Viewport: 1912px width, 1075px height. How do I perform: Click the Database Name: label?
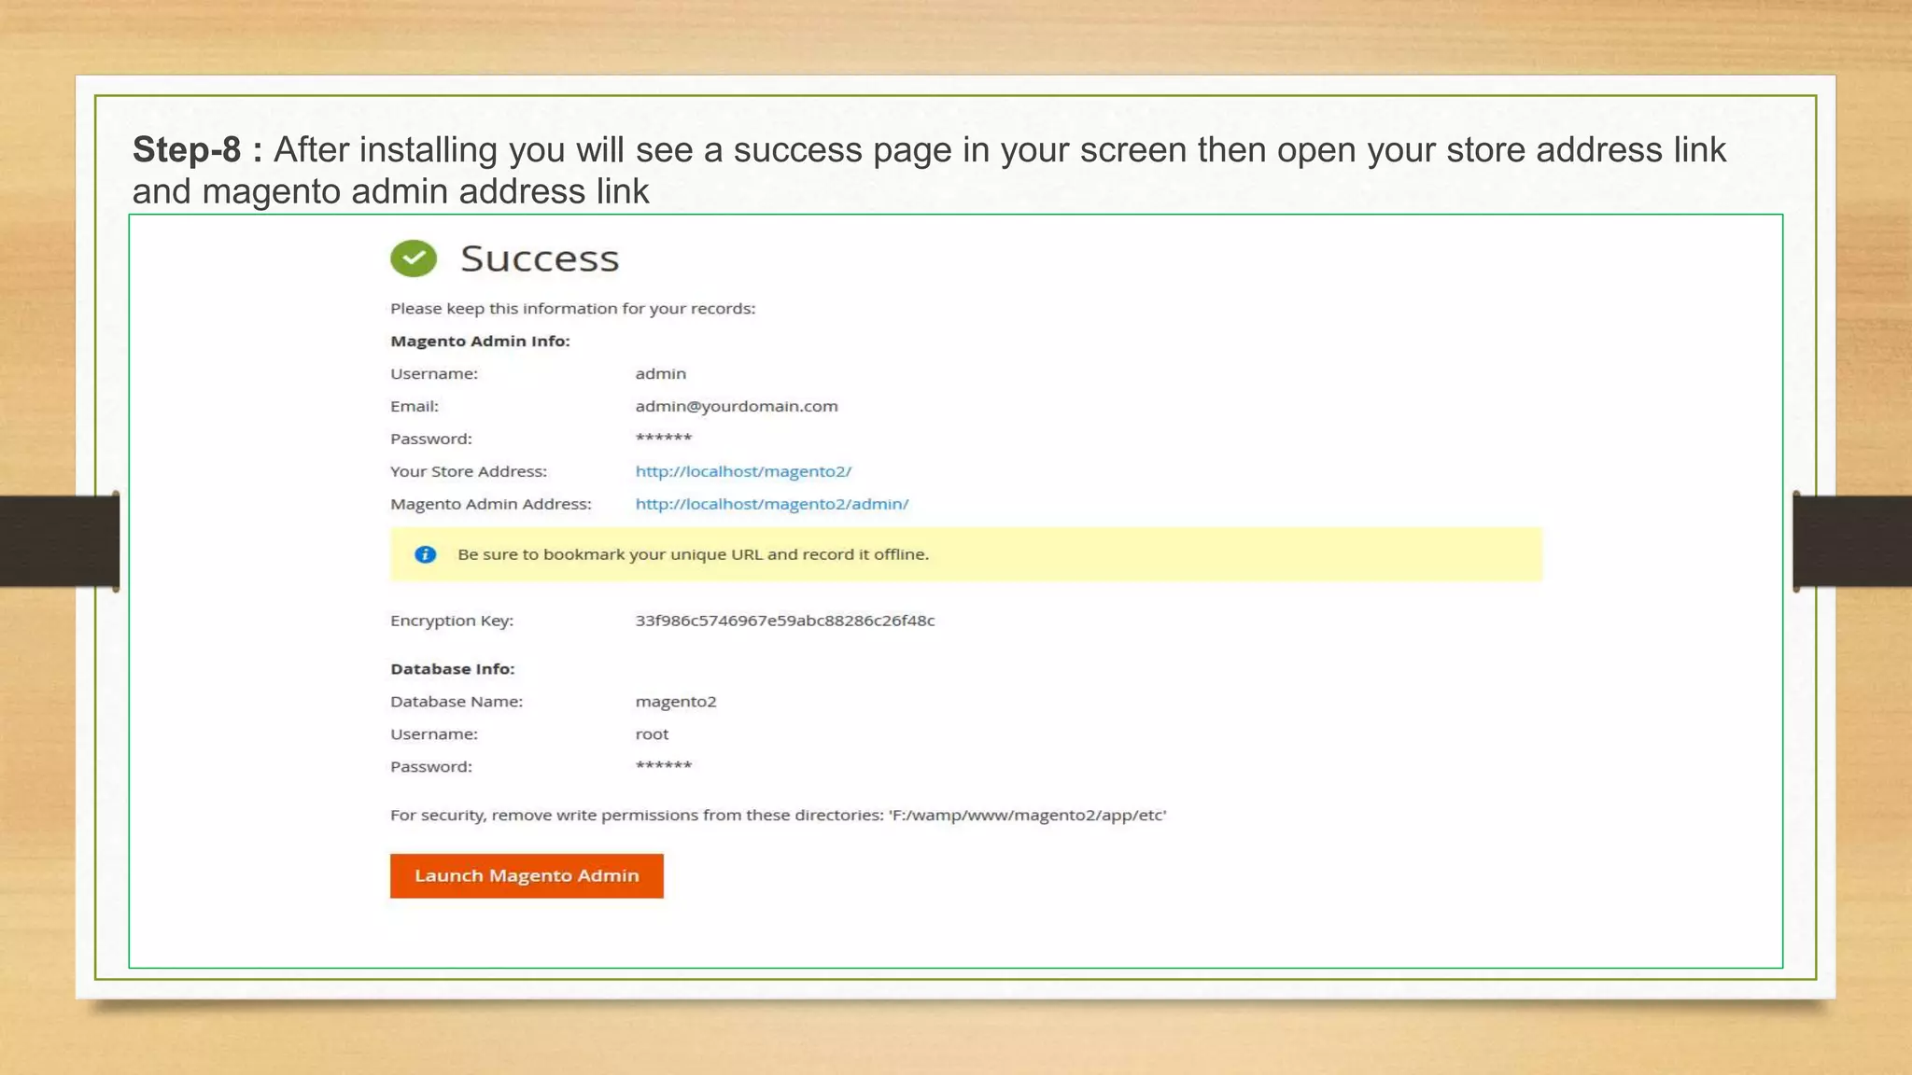tap(457, 702)
